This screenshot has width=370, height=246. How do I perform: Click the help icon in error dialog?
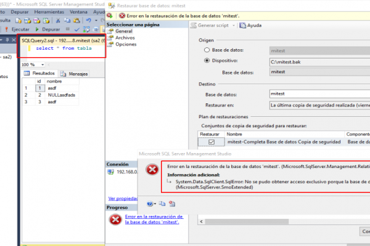[150, 204]
